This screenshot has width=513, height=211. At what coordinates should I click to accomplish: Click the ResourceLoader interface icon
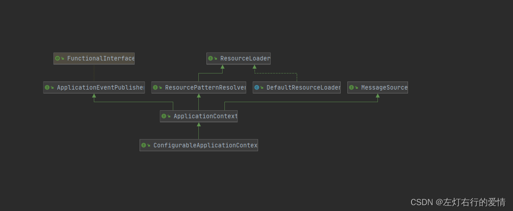[210, 59]
